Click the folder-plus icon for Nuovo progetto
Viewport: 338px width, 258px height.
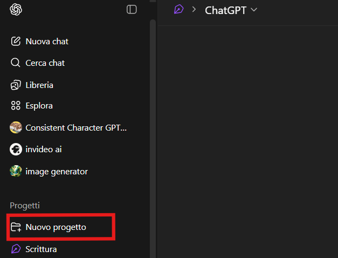tap(16, 227)
